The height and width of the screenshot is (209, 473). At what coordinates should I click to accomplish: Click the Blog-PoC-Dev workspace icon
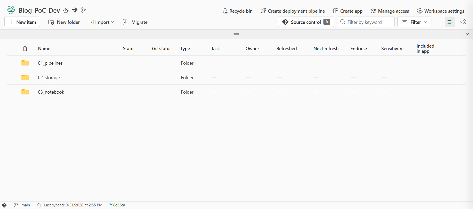[11, 10]
